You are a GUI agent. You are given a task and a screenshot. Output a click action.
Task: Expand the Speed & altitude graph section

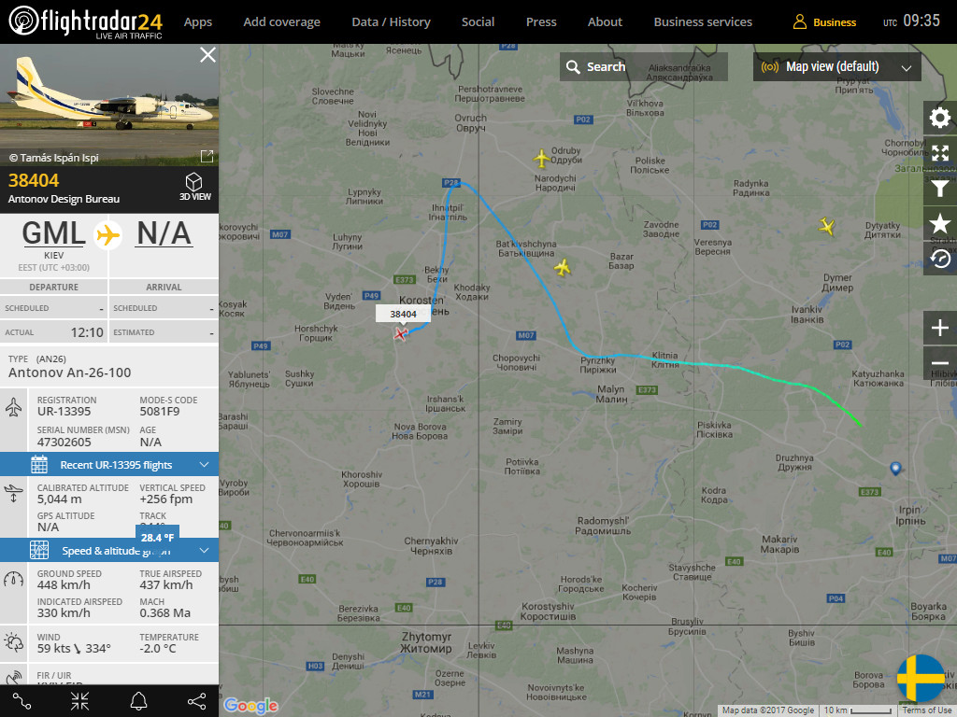click(x=109, y=551)
